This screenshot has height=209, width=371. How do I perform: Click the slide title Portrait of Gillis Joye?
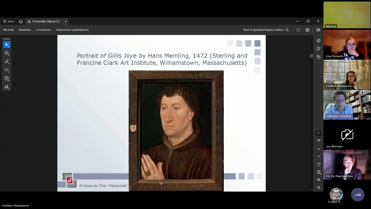tap(162, 59)
